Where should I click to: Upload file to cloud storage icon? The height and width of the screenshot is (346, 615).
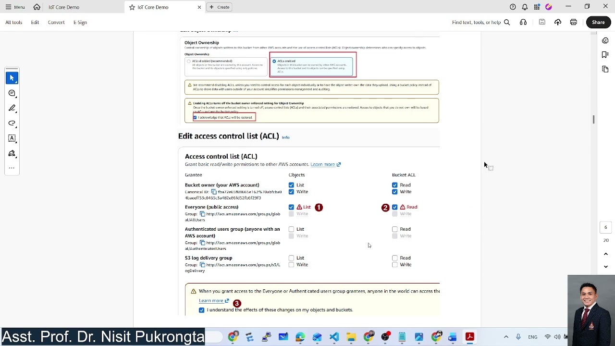(558, 23)
